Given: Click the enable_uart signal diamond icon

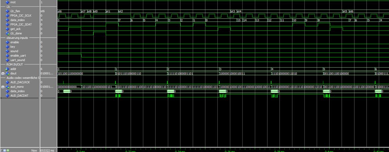Looking at the screenshot, I should [x=7, y=56].
